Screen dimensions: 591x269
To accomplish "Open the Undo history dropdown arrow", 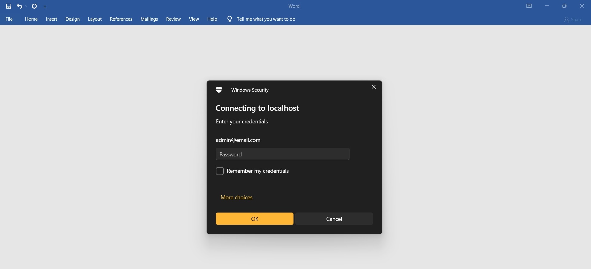I will click(x=26, y=6).
